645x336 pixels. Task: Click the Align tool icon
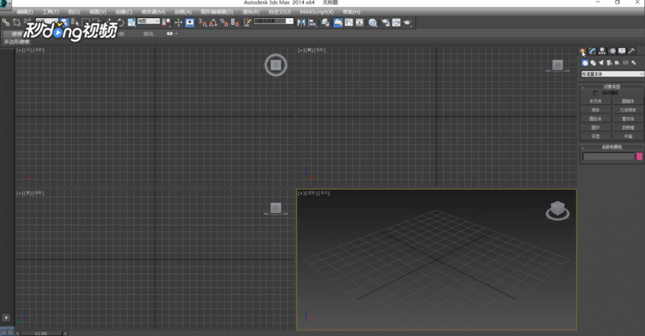click(312, 22)
